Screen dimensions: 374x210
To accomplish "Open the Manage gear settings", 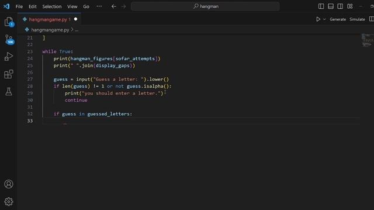I will click(x=9, y=202).
